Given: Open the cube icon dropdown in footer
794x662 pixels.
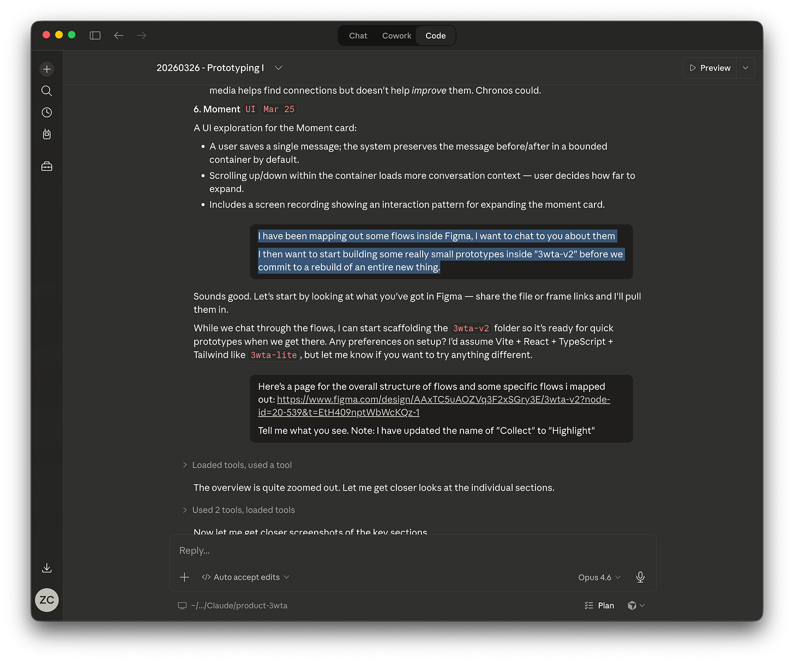Looking at the screenshot, I should pyautogui.click(x=636, y=605).
